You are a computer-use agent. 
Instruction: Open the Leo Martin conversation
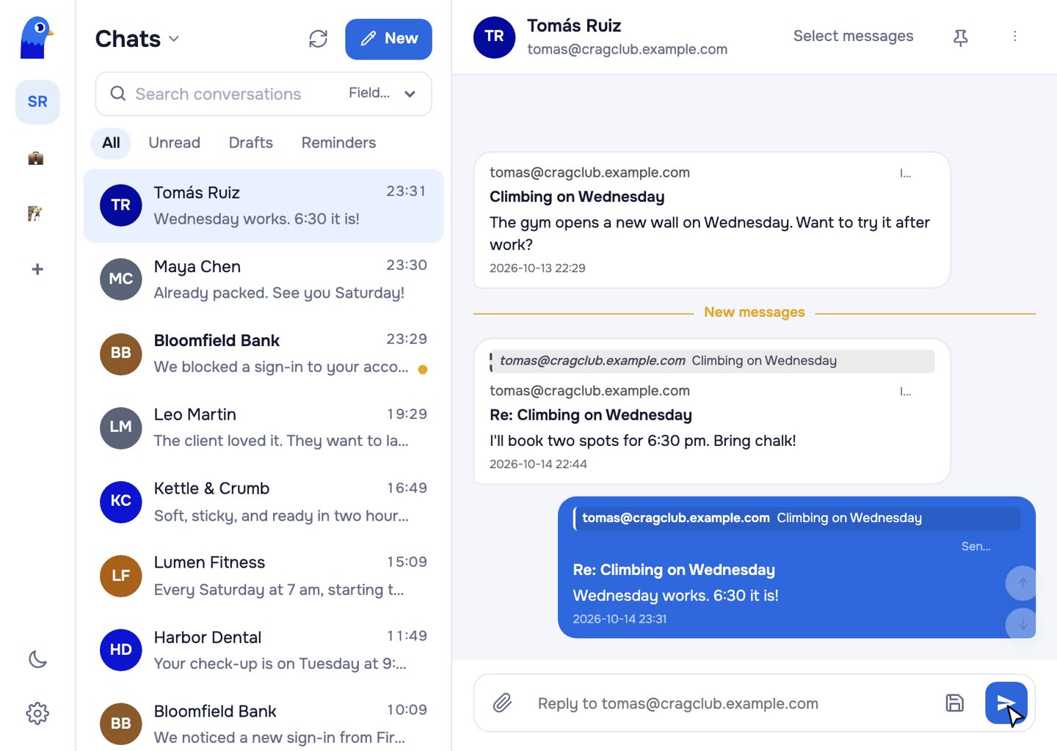click(264, 428)
